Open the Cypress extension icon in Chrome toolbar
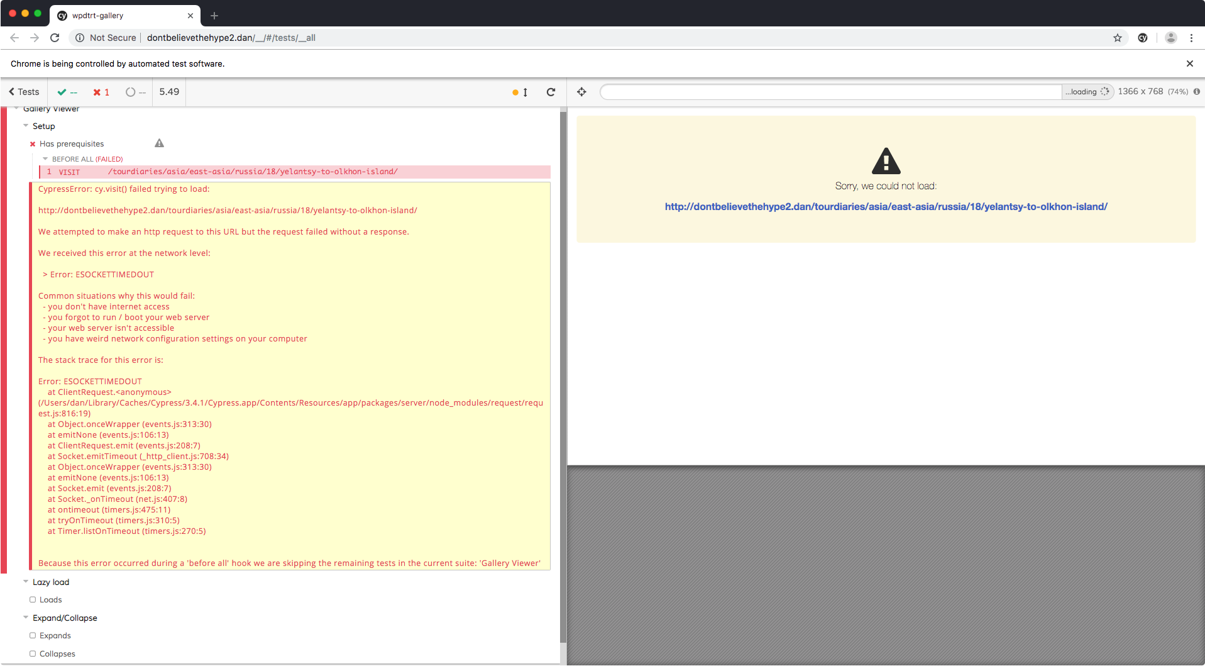Screen dimensions: 1205x666 [x=1142, y=38]
